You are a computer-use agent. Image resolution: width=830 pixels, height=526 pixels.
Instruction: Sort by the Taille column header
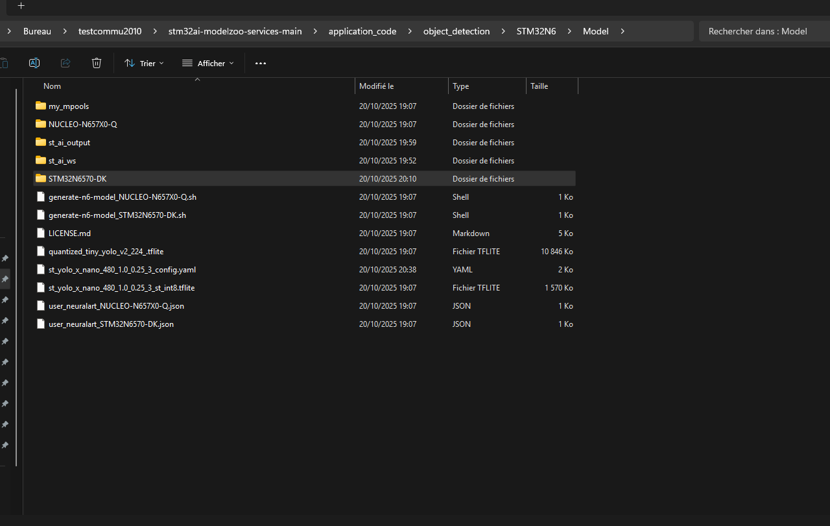[x=539, y=86]
